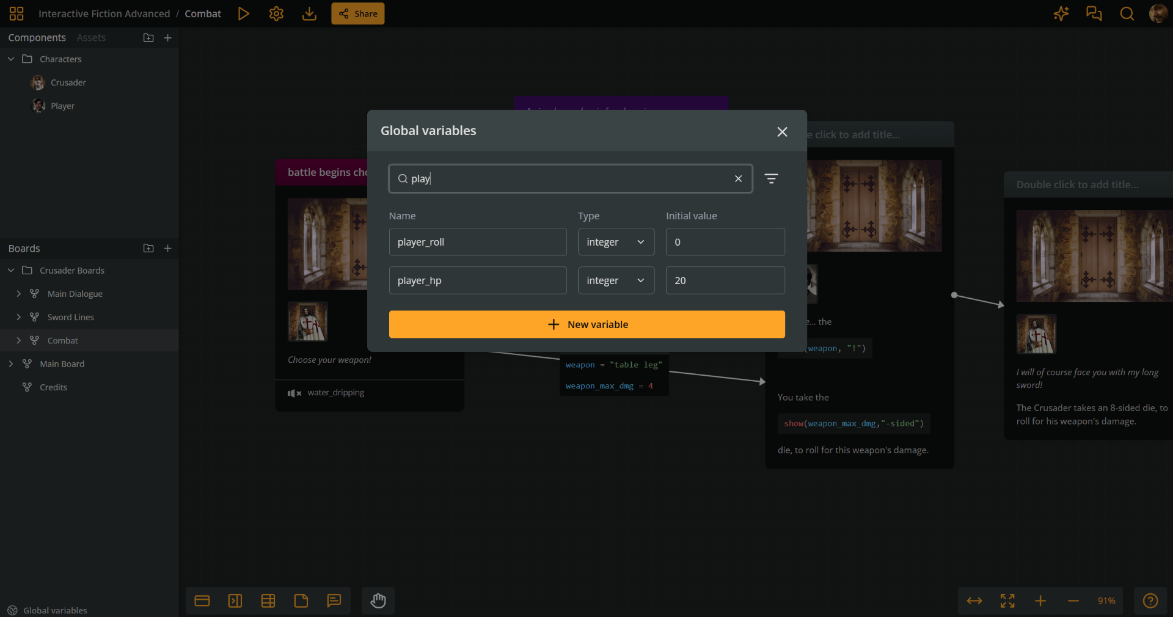Add a comment element from toolbar
This screenshot has height=617, width=1173.
pyautogui.click(x=334, y=601)
